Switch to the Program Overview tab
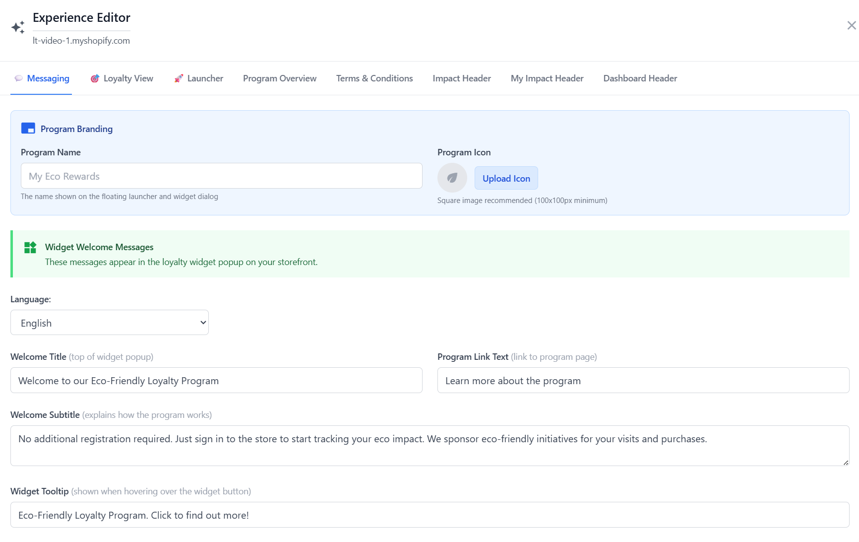Screen dimensions: 859x542 pos(279,78)
